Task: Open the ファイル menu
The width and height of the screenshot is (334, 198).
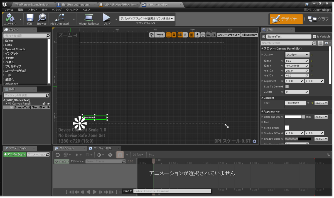Action: [9, 10]
